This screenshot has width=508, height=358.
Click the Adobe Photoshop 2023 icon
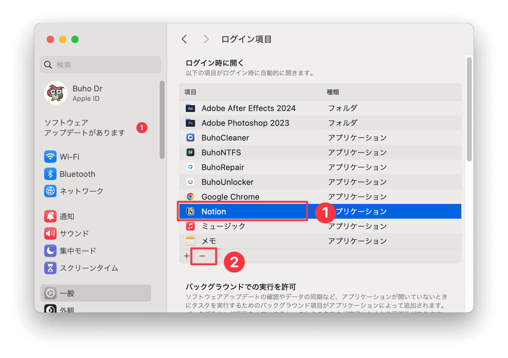(190, 123)
